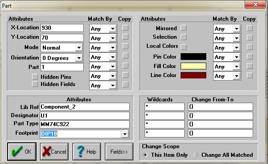The image size is (268, 164).
Task: Check the Copy box for Hidden Pins
Action: coord(126,75)
